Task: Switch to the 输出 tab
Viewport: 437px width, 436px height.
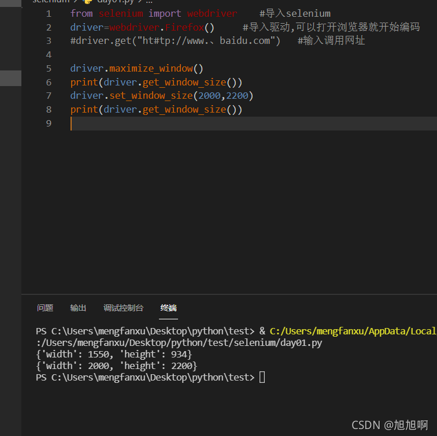Action: 78,308
